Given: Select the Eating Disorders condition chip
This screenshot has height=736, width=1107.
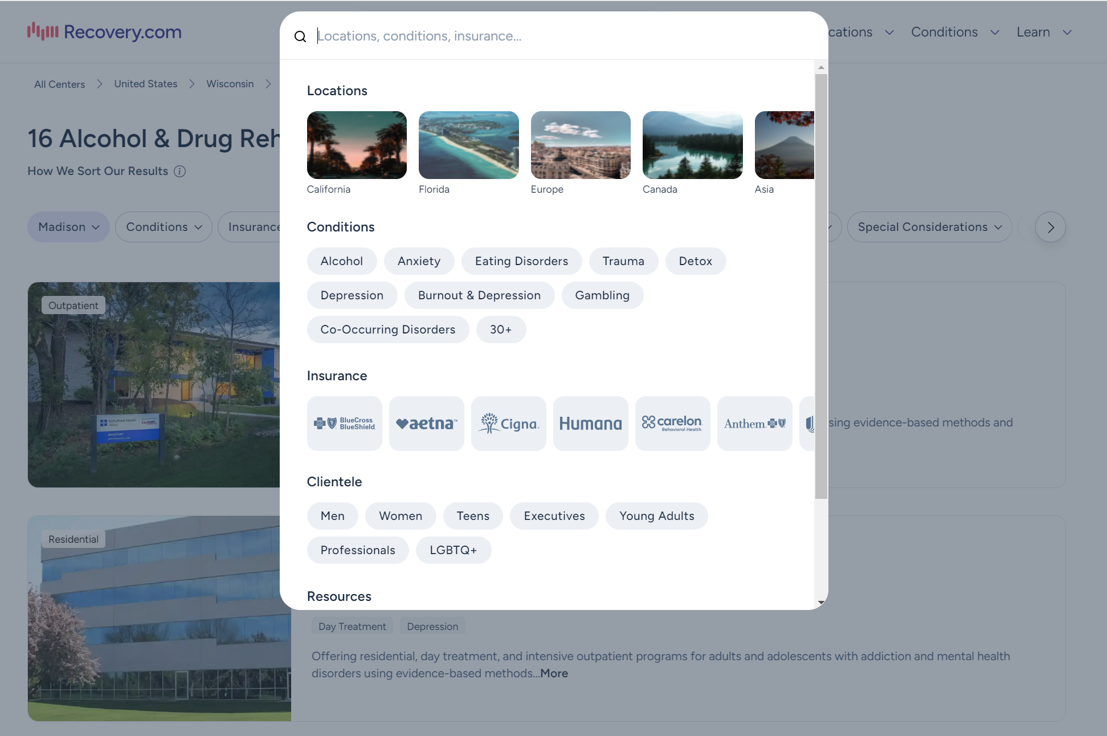Looking at the screenshot, I should click(521, 261).
